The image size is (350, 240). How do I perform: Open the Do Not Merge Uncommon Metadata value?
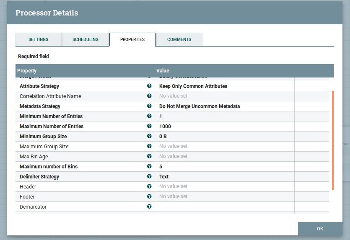click(200, 106)
